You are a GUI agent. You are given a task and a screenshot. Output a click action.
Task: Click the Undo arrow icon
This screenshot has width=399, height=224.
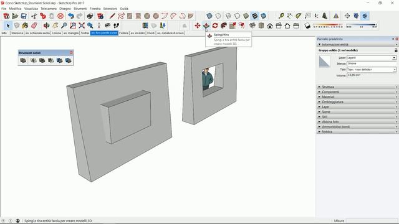coord(70,16)
